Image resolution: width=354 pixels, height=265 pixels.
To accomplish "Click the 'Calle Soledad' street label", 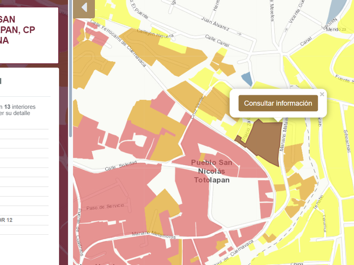I will [121, 166].
